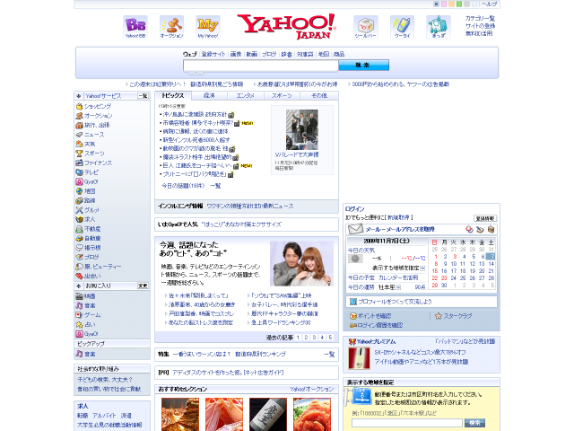Select the 動画 search tab
The image size is (574, 431).
click(252, 54)
